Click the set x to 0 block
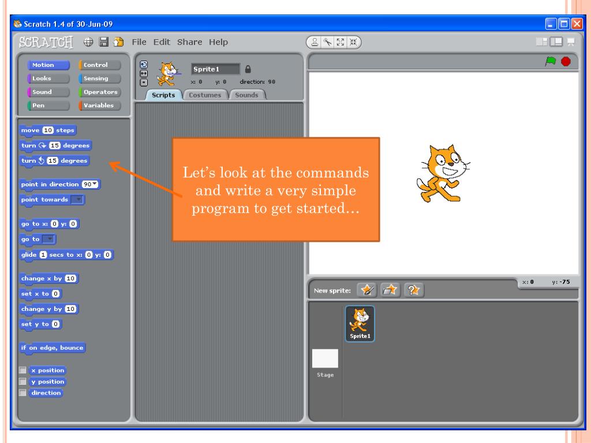 (40, 294)
